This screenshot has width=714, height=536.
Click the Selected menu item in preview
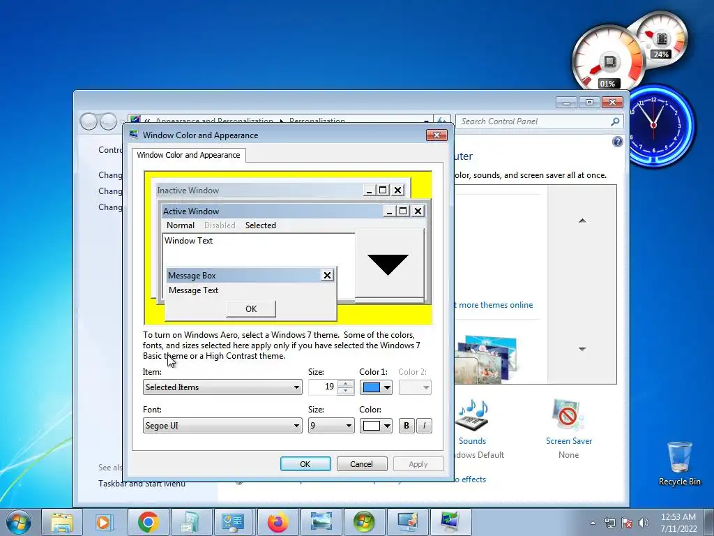[x=261, y=225]
